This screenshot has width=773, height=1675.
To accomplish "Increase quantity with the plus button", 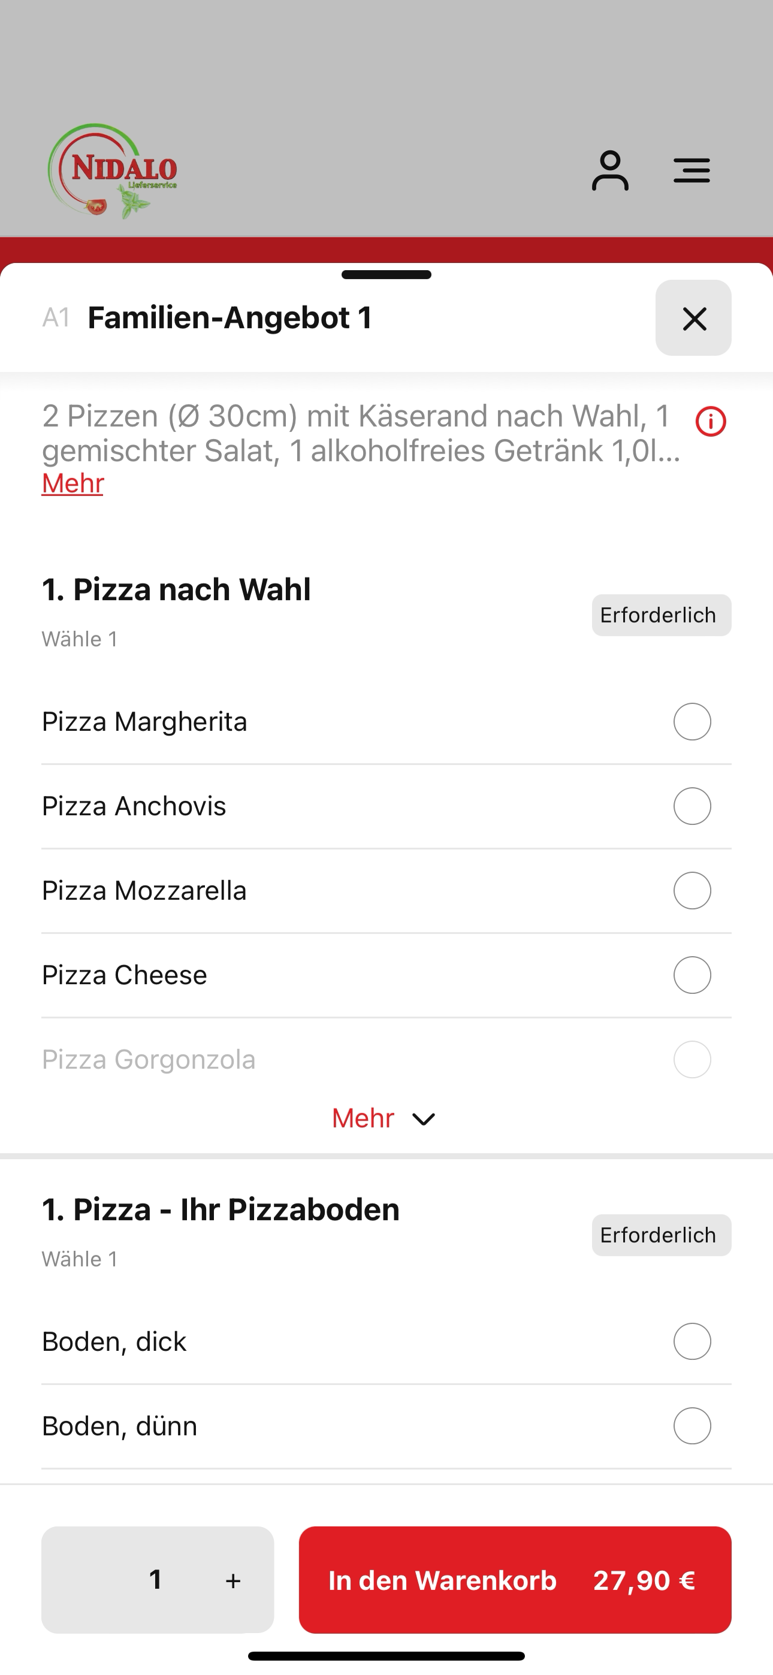I will (233, 1581).
